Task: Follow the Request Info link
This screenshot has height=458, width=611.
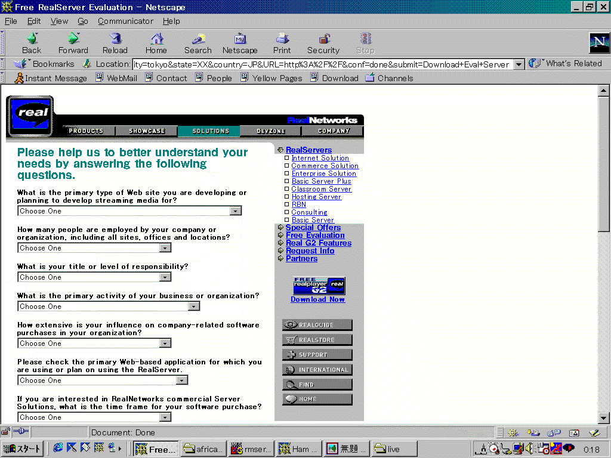Action: (x=310, y=251)
